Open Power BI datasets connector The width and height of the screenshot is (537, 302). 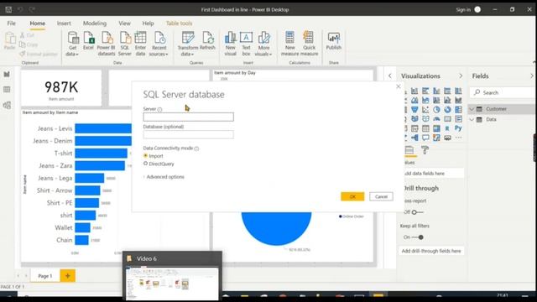tap(107, 44)
